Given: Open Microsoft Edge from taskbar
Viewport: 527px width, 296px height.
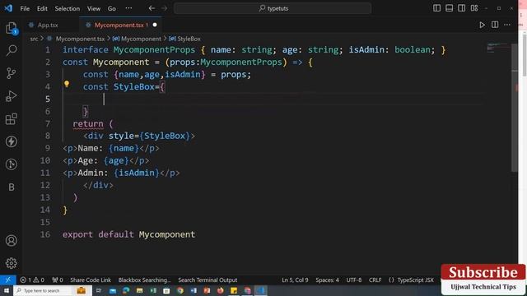Looking at the screenshot, I should coord(126,290).
